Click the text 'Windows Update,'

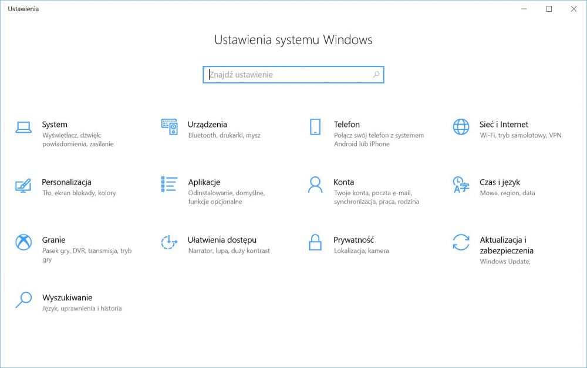(x=505, y=262)
